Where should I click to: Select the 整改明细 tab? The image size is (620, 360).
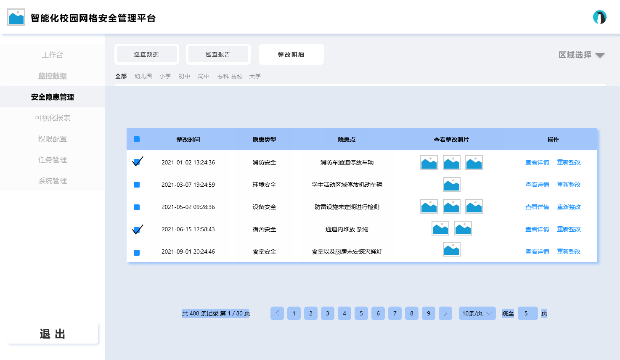[x=291, y=54]
